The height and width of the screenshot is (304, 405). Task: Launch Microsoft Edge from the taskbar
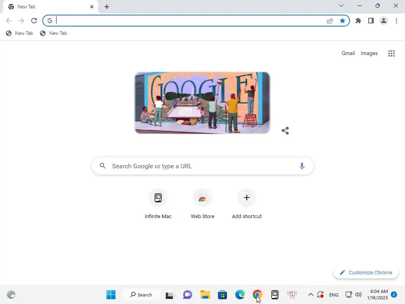(x=240, y=294)
